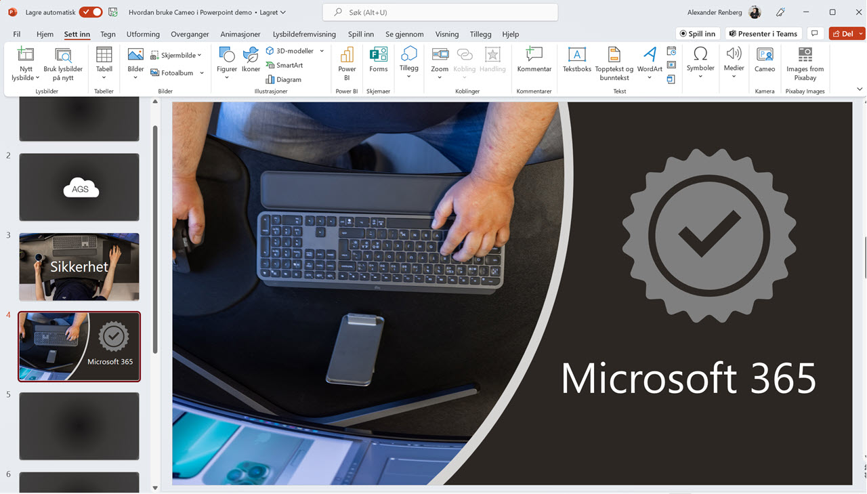The width and height of the screenshot is (867, 494).
Task: Start recording with Spill inn
Action: pos(697,33)
